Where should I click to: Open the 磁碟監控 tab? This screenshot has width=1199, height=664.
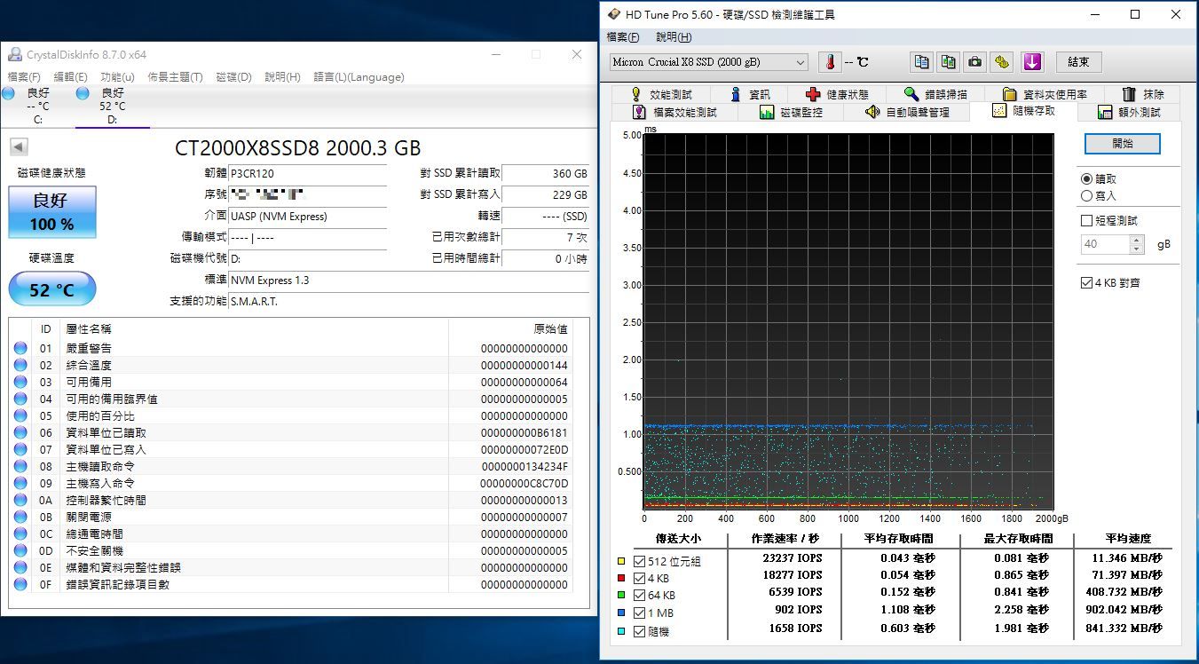click(791, 112)
